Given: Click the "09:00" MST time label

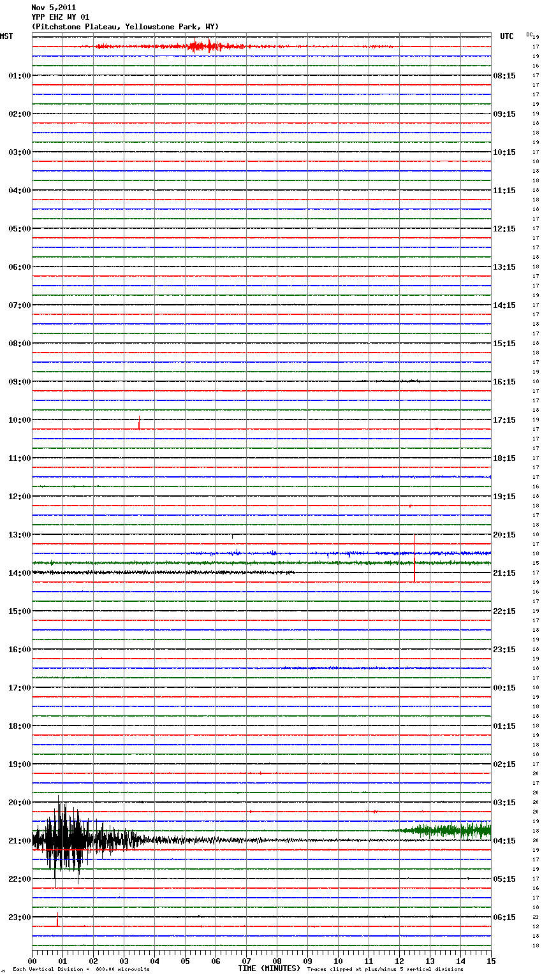Looking at the screenshot, I should (20, 382).
